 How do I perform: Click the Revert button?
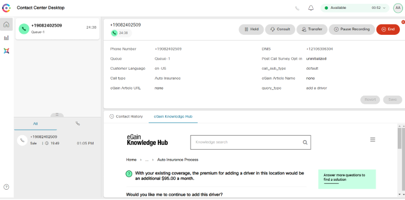(x=370, y=100)
